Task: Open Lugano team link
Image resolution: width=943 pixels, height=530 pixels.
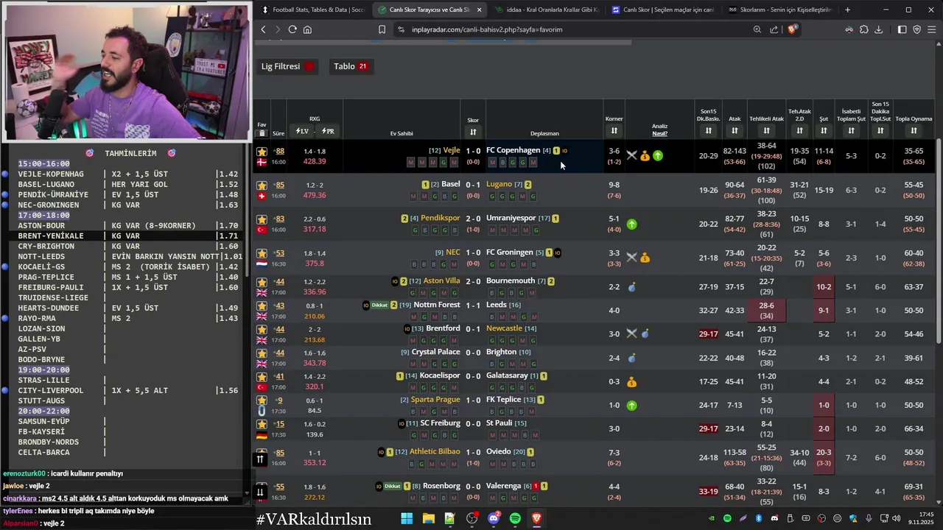Action: click(x=499, y=184)
